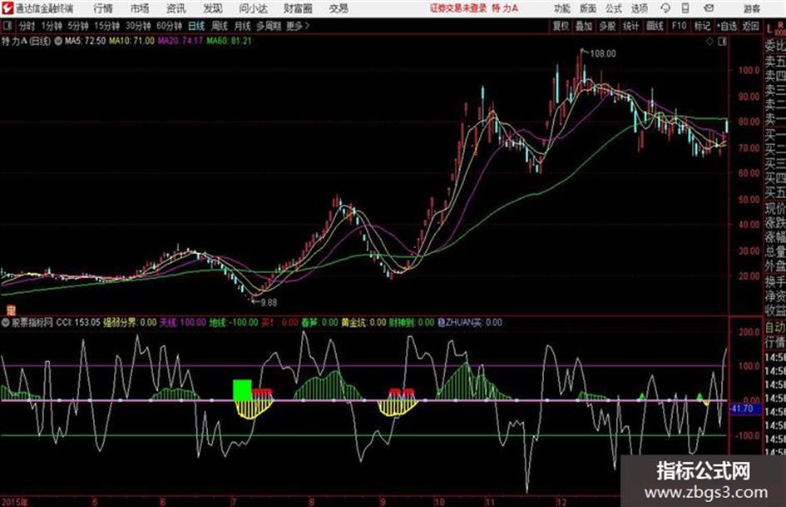Switch to the 1分钟 period tab
Viewport: 786px width, 507px height.
(x=51, y=26)
